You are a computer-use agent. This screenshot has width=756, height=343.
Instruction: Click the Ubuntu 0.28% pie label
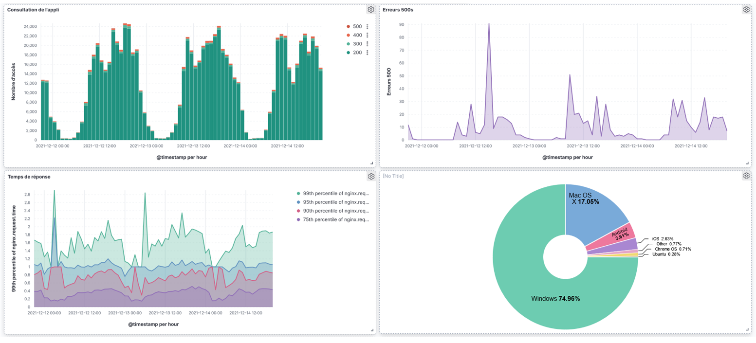click(x=666, y=254)
